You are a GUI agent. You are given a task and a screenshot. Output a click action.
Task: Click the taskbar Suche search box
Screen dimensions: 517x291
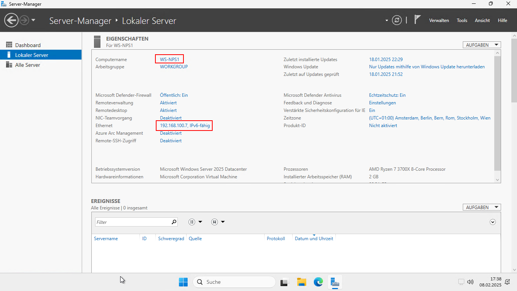pyautogui.click(x=234, y=282)
